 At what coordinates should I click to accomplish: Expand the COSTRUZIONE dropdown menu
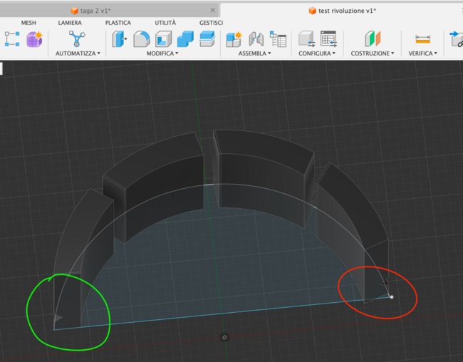(373, 53)
